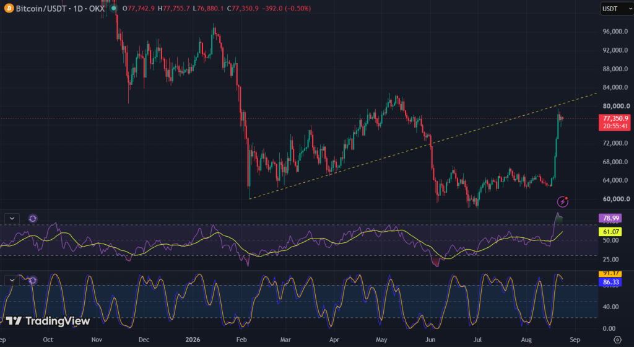
Task: Click the 25.00 level on RSI scale
Action: click(610, 260)
